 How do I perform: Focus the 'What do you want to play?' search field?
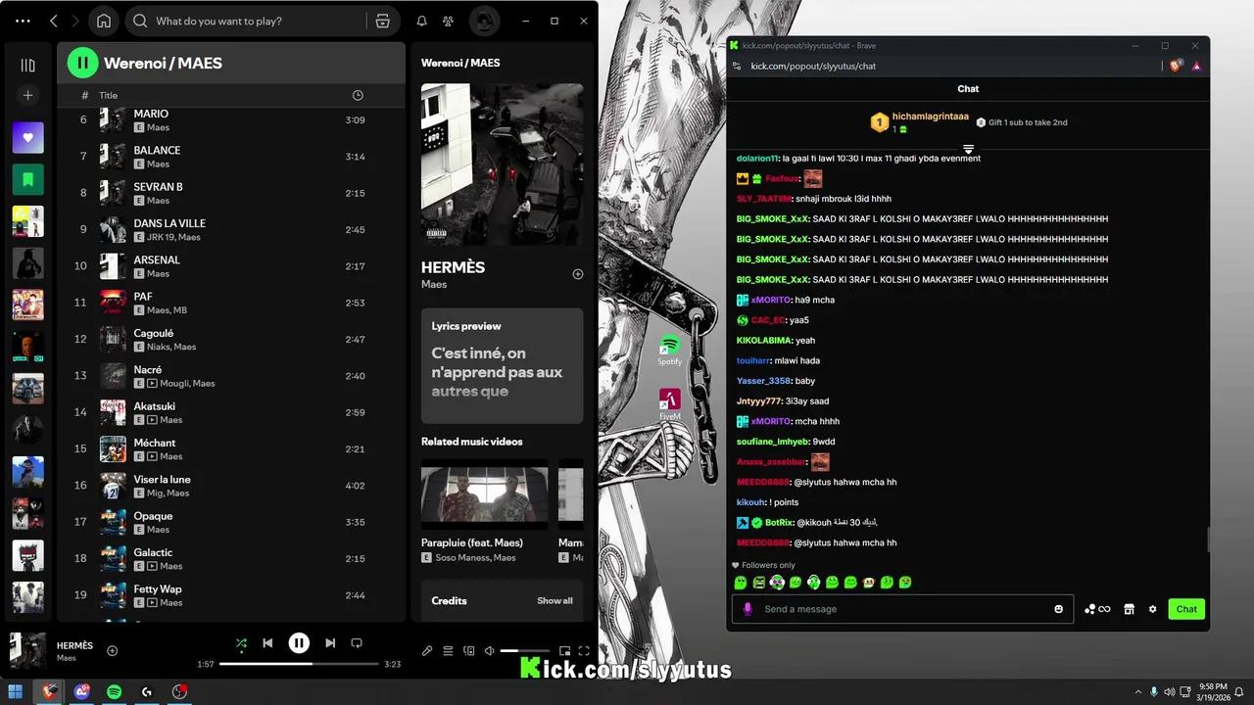tap(255, 21)
